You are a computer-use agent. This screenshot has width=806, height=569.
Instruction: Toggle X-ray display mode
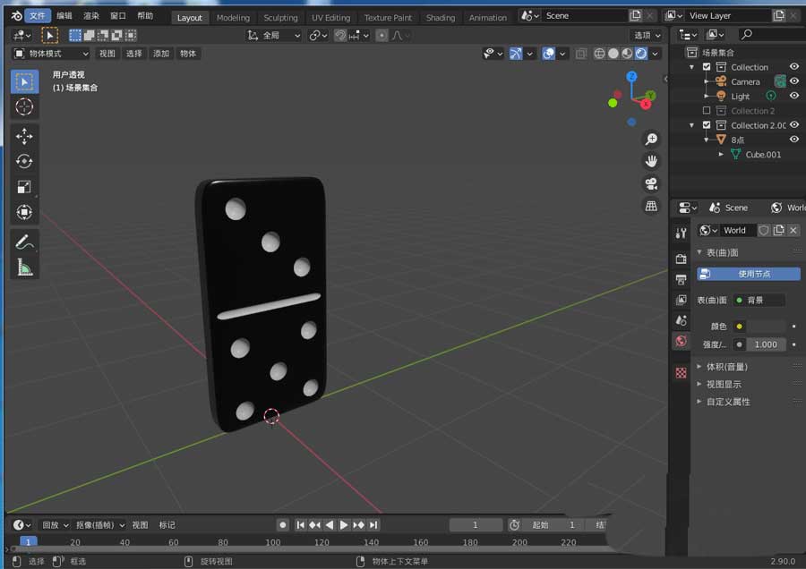pos(581,54)
